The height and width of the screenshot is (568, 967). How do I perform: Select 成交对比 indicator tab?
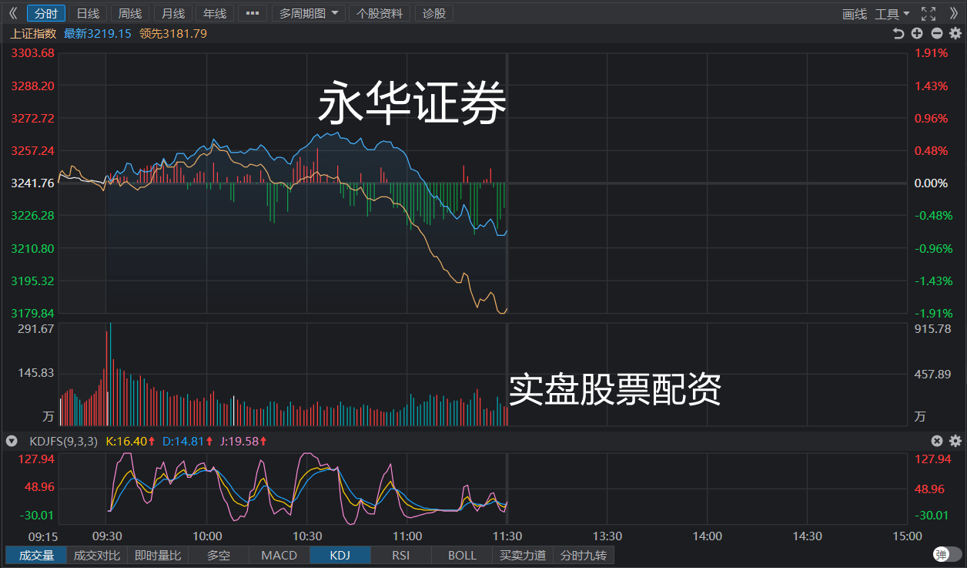point(97,555)
